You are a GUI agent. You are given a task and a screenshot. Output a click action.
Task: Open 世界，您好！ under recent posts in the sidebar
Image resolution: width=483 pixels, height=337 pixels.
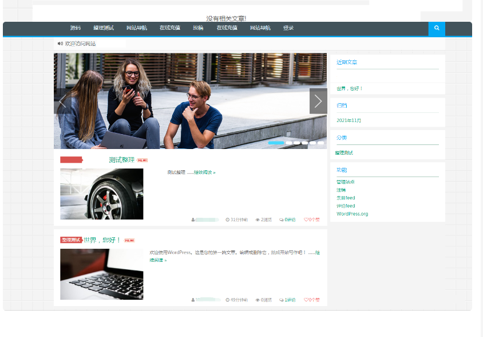[x=350, y=89]
